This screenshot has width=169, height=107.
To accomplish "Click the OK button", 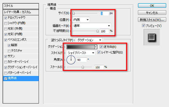I will pyautogui.click(x=152, y=6).
